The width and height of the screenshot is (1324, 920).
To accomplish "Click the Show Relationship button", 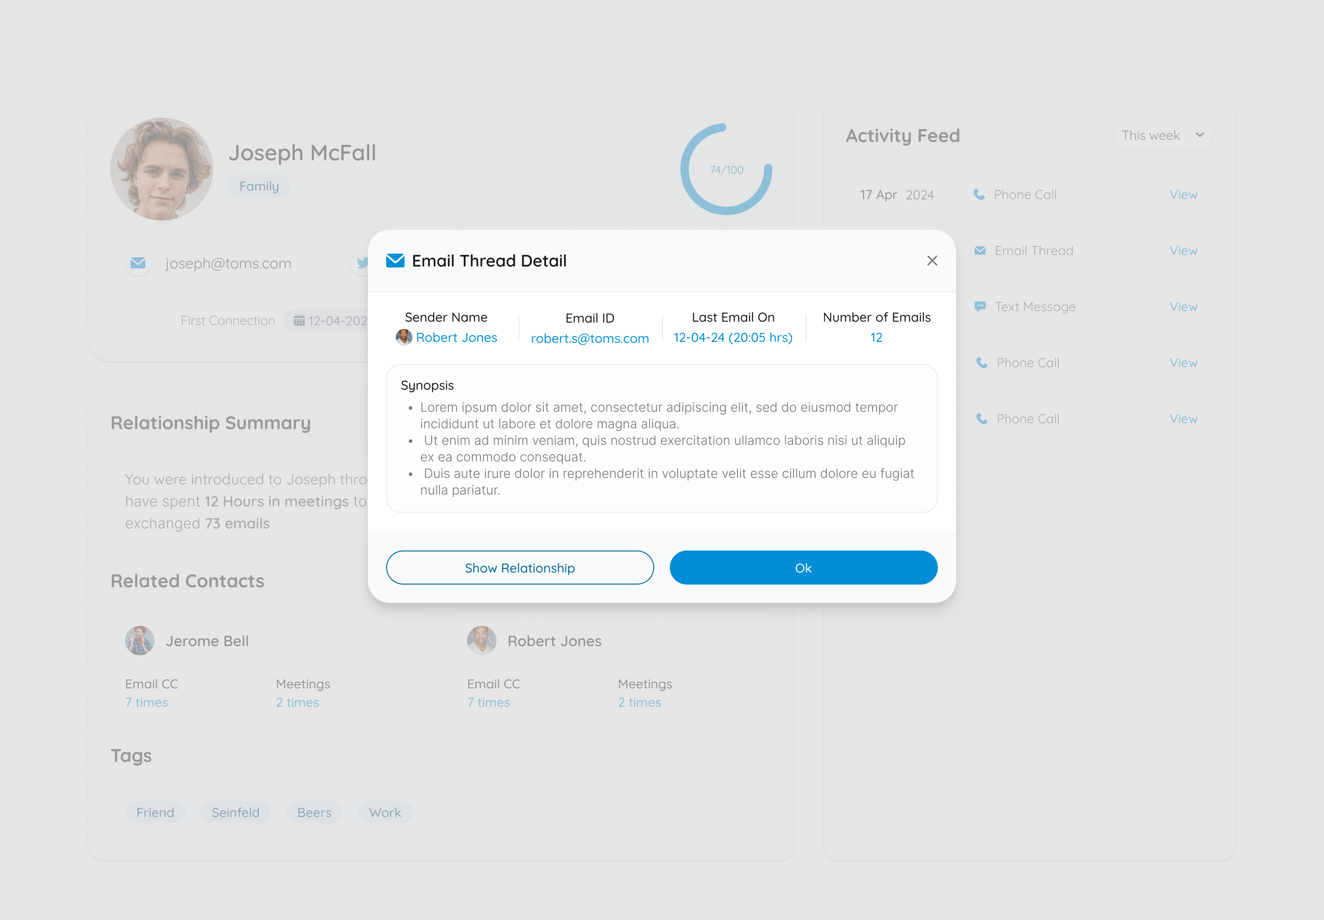I will pyautogui.click(x=519, y=568).
